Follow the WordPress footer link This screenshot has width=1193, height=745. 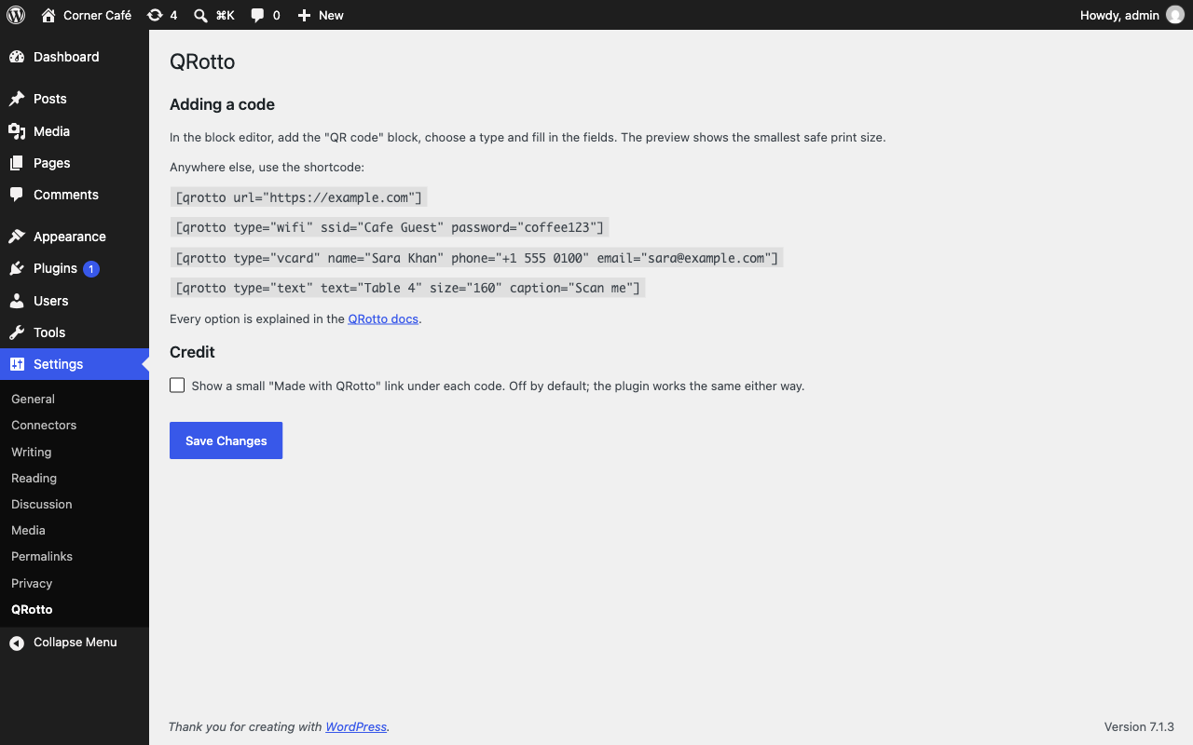coord(356,726)
